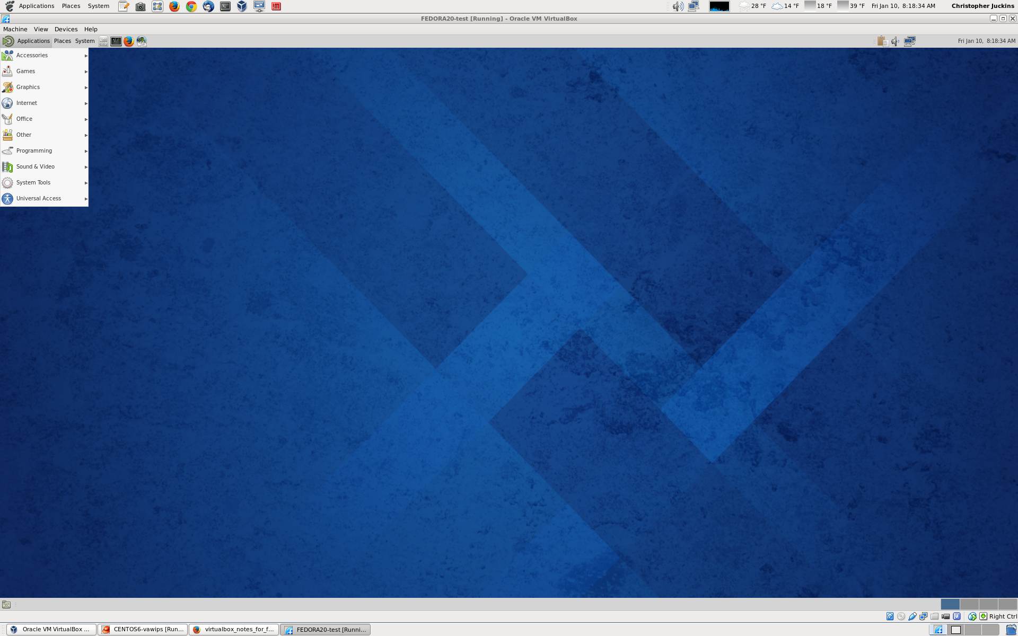The image size is (1018, 636).
Task: Expand the Programming submenu
Action: (45, 151)
